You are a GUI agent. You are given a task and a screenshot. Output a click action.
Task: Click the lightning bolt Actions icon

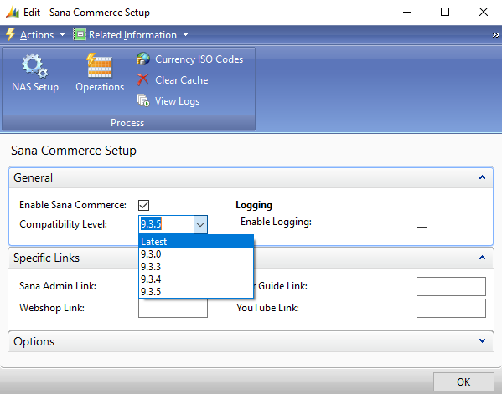11,34
